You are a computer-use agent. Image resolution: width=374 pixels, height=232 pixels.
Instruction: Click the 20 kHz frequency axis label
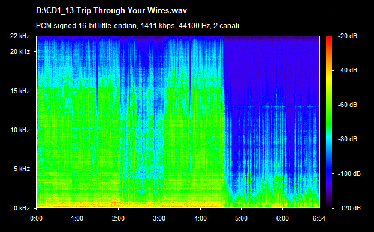click(x=20, y=51)
